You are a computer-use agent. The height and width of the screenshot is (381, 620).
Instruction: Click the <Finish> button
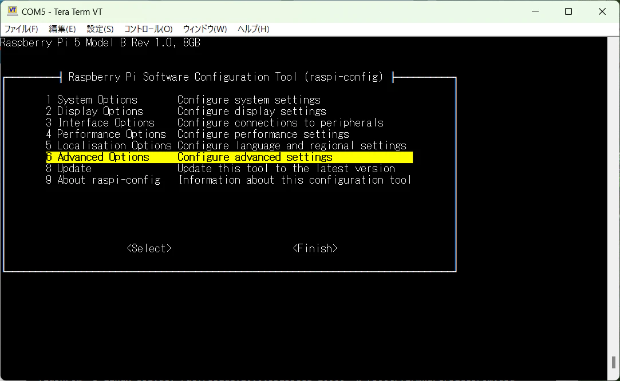(x=315, y=248)
